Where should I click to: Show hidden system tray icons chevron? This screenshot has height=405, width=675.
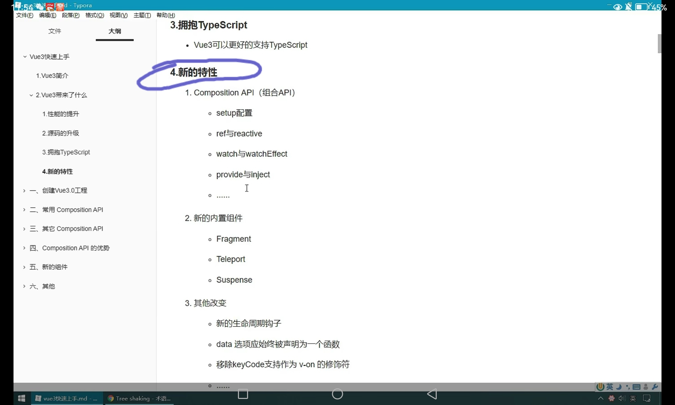coord(601,399)
